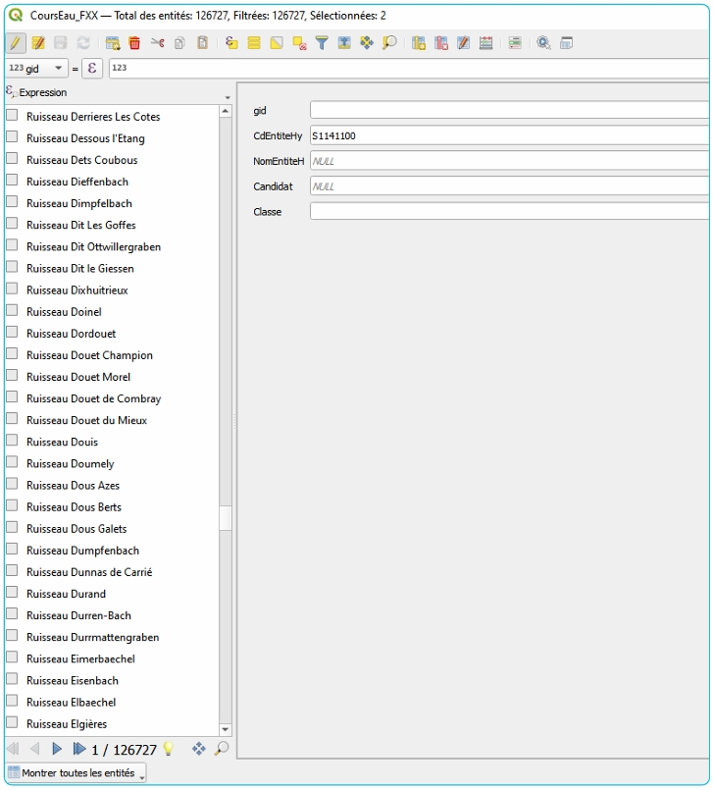Toggle editing mode with the pencil icon
Viewport: 714px width, 790px height.
(x=15, y=43)
